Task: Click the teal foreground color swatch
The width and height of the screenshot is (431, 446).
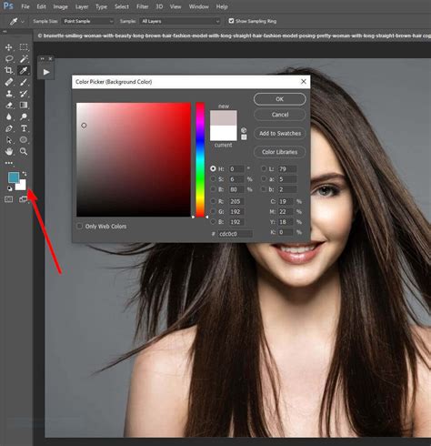Action: point(13,177)
